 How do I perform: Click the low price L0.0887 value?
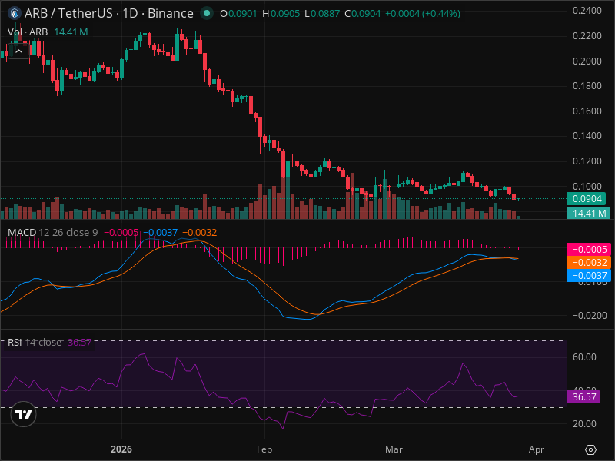[x=322, y=14]
